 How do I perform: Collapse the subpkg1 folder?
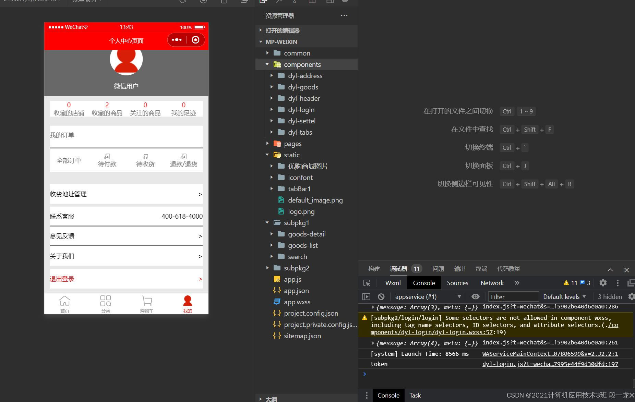(307, 223)
